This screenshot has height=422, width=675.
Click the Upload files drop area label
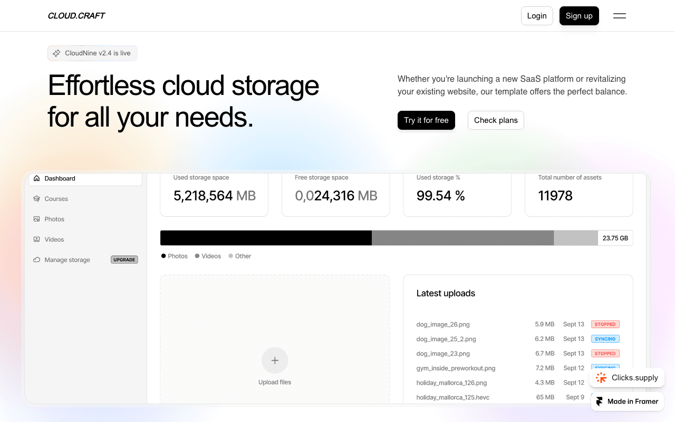point(275,382)
